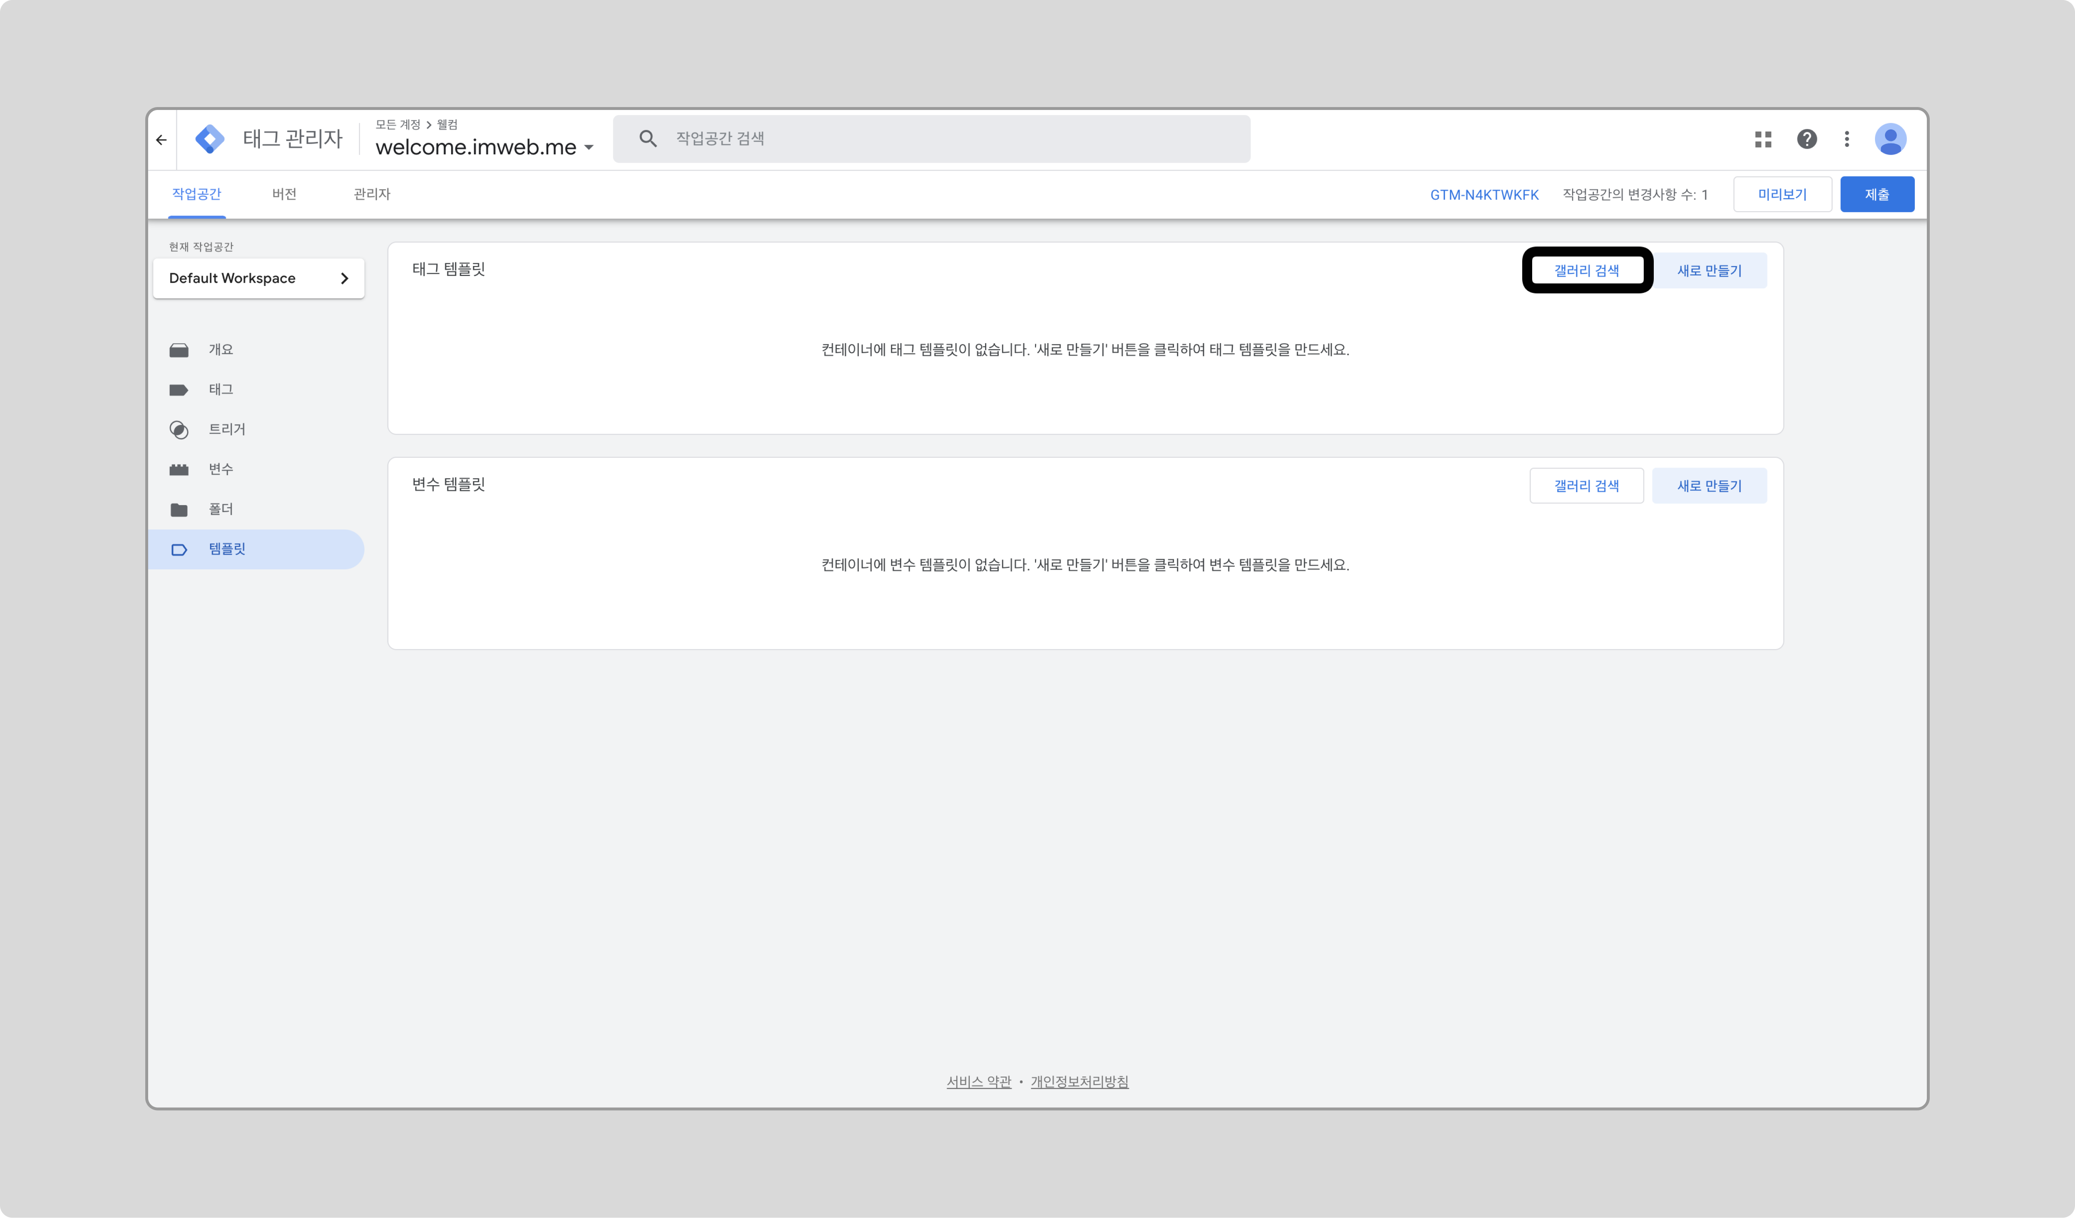Click the 태그 관리자 title text

point(292,138)
